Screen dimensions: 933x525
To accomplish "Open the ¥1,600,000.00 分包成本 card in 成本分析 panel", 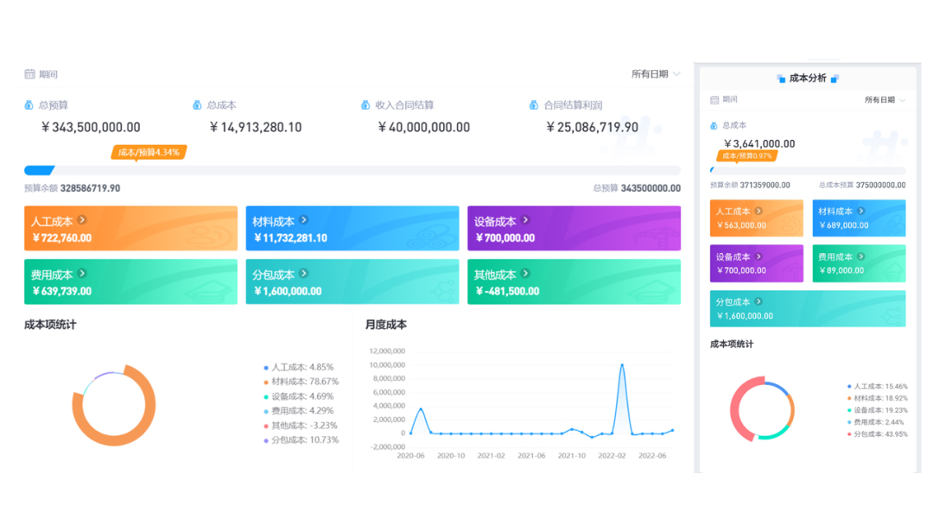I will click(808, 308).
